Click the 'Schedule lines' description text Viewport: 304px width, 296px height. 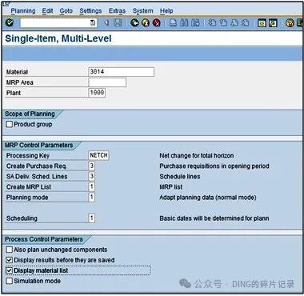tap(180, 176)
